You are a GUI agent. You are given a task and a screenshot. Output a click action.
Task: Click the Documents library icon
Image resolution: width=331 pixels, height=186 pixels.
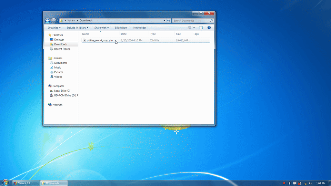point(51,63)
